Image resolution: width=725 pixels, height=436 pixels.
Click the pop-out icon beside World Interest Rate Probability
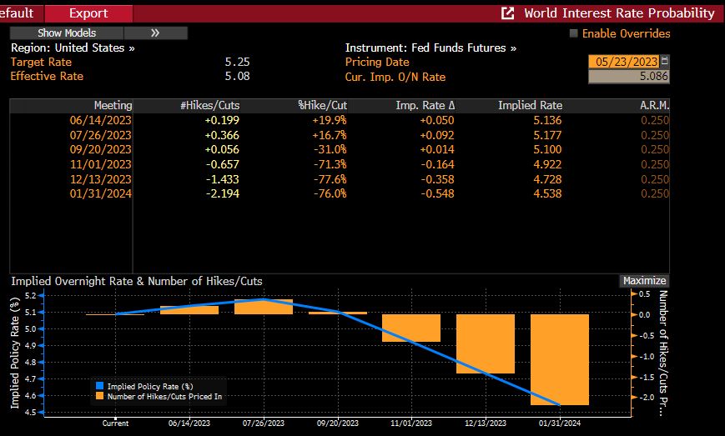(507, 13)
